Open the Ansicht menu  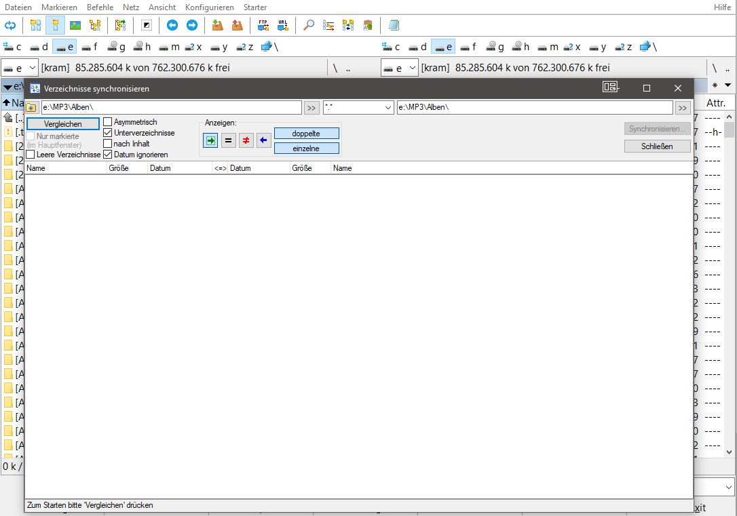pyautogui.click(x=162, y=7)
